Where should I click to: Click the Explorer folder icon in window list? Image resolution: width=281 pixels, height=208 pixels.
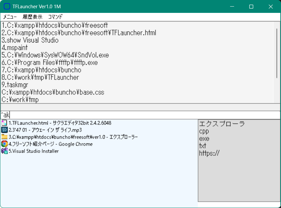[x=4, y=137]
